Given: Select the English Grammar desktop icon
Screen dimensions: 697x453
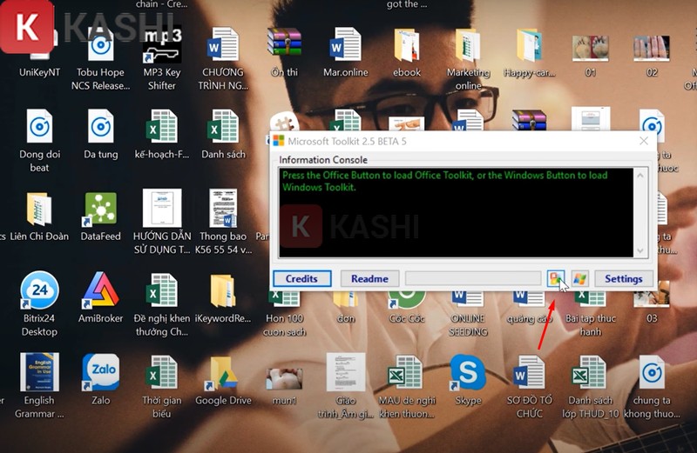Looking at the screenshot, I should pyautogui.click(x=39, y=373).
